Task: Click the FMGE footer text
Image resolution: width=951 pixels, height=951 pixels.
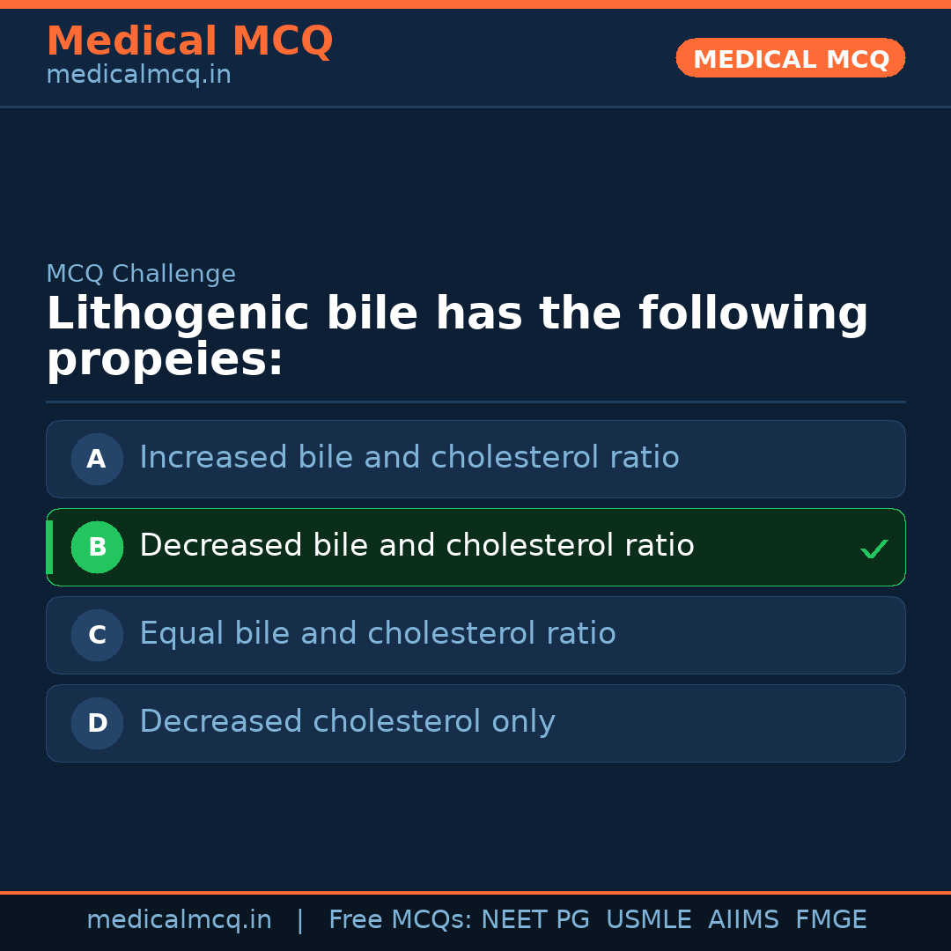Action: pos(830,920)
